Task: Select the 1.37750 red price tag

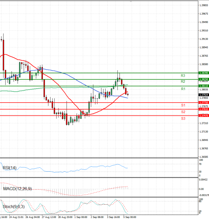Action: coord(203,103)
